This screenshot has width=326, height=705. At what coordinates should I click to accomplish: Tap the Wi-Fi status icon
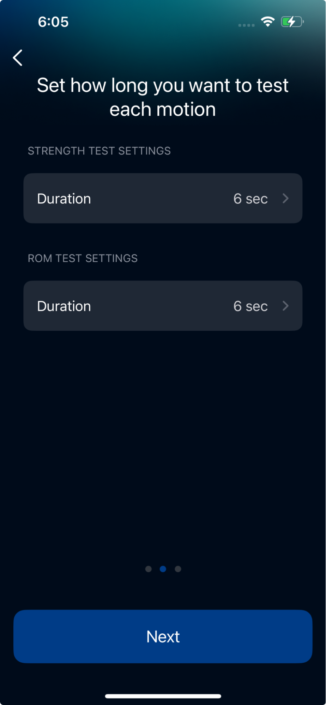[268, 22]
